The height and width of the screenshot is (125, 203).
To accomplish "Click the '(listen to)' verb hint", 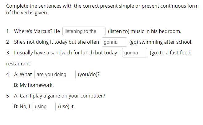I will point(119,31).
